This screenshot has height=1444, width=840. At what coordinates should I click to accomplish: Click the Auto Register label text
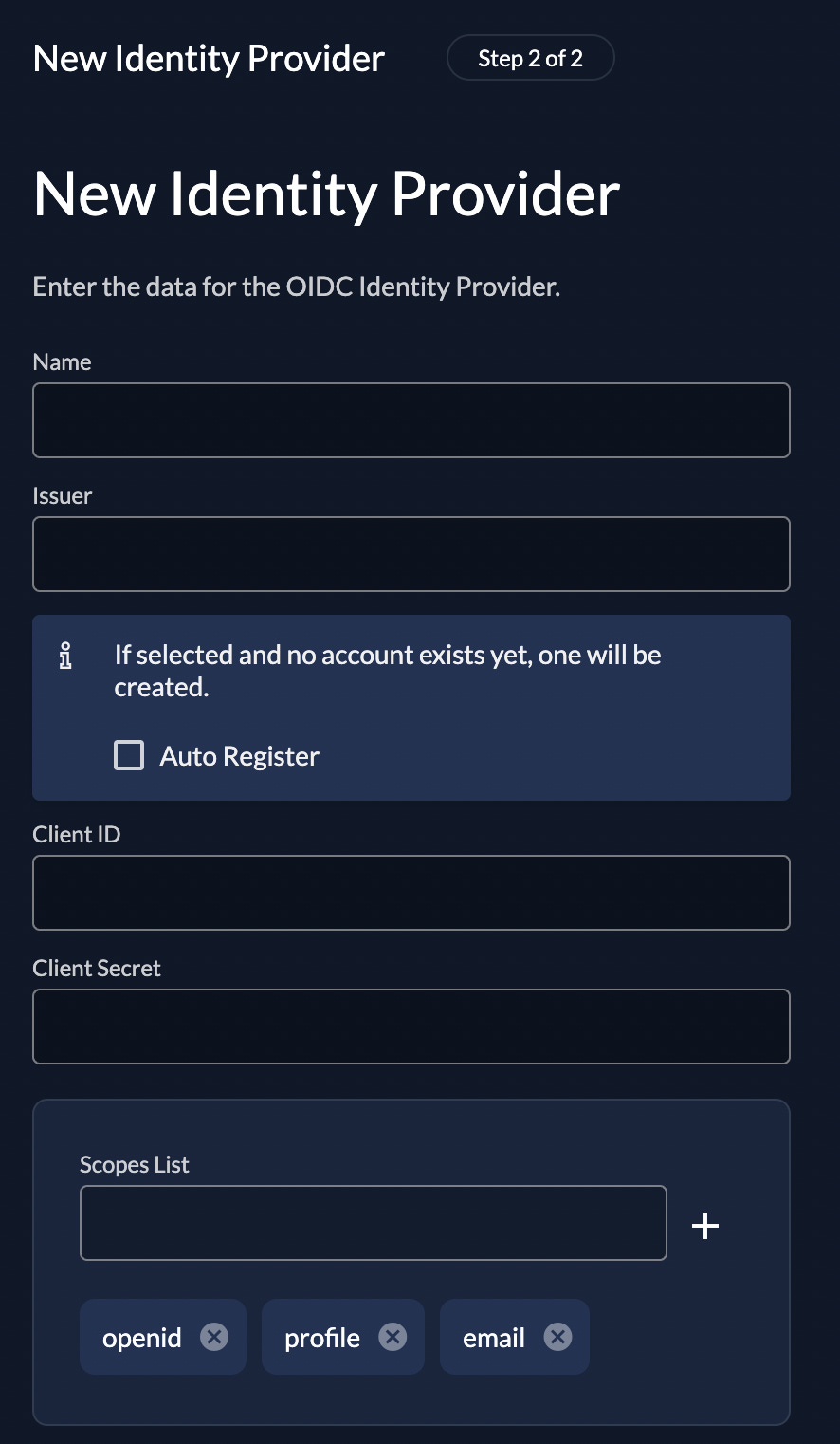[238, 755]
